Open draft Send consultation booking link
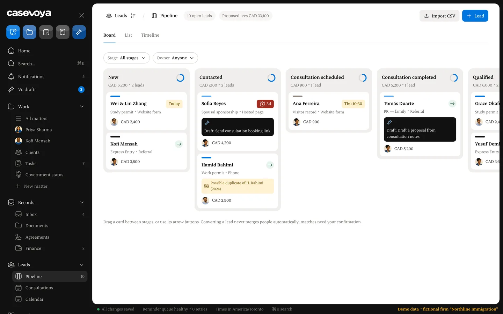 238,127
